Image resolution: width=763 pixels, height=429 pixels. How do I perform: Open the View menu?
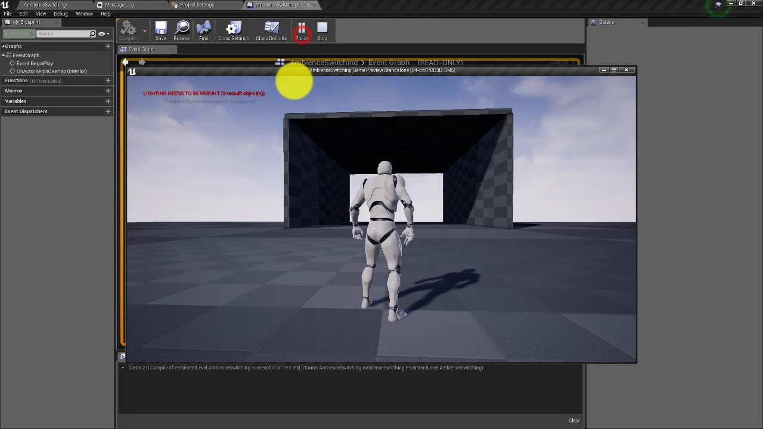pos(41,14)
